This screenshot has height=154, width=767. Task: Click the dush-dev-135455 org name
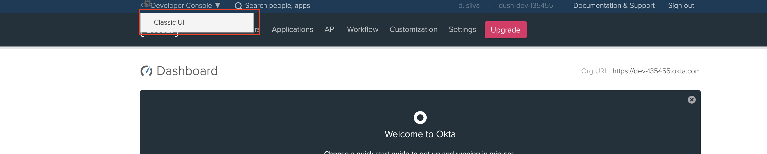coord(525,6)
